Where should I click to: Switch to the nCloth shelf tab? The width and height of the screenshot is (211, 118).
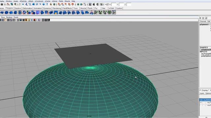[x=111, y=8]
